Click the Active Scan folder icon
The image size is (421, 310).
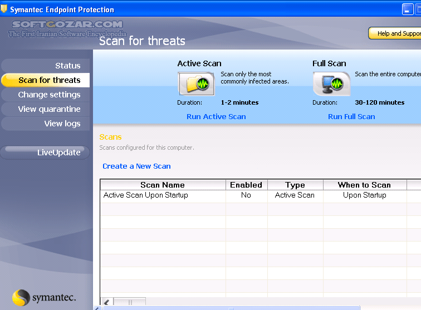pos(196,83)
